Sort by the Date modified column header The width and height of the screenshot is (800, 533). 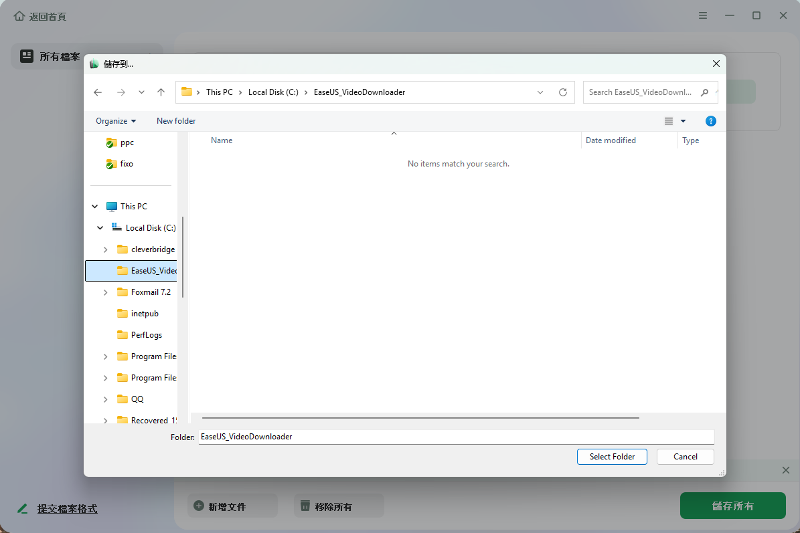pyautogui.click(x=611, y=140)
